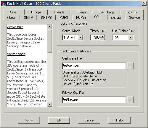
Task: Close the SecExMail Gate dialog
Action: point(144,4)
